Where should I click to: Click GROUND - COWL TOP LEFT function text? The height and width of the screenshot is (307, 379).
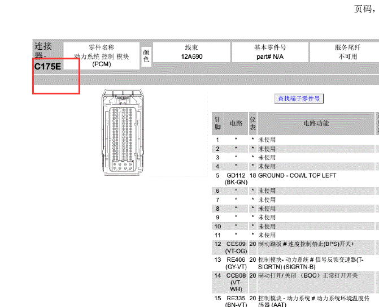click(x=297, y=175)
